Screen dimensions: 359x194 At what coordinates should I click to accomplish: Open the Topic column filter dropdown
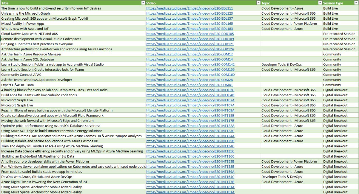point(320,3)
